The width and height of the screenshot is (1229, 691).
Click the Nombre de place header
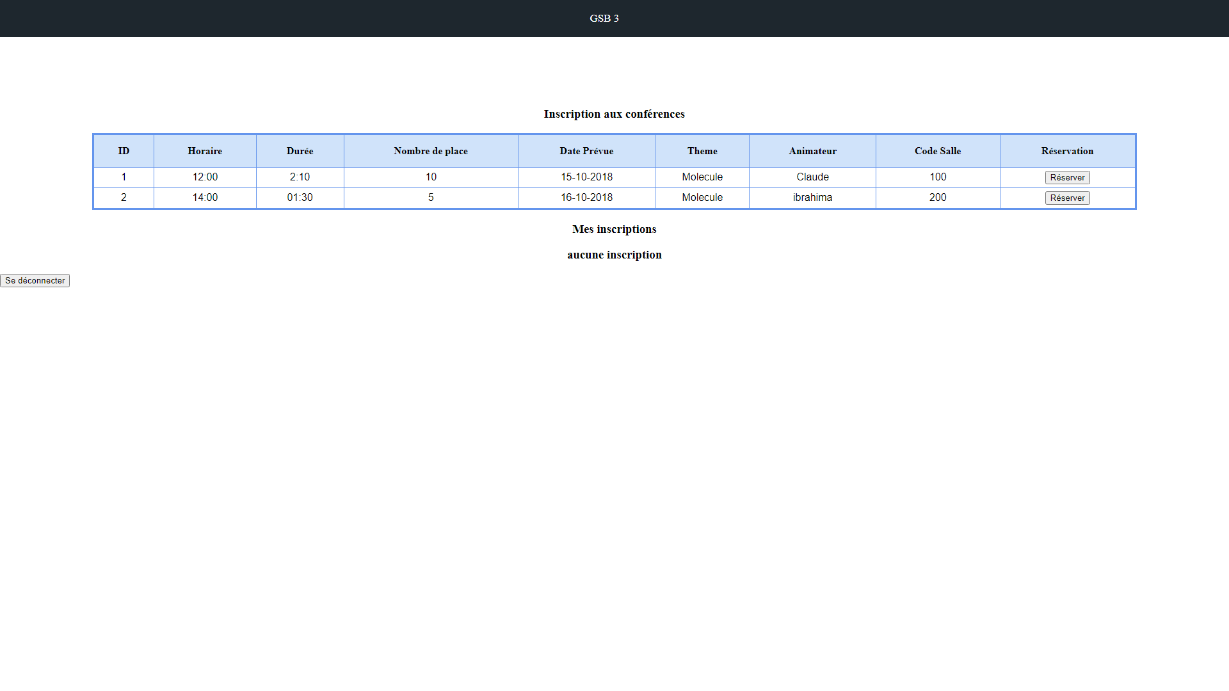click(431, 151)
